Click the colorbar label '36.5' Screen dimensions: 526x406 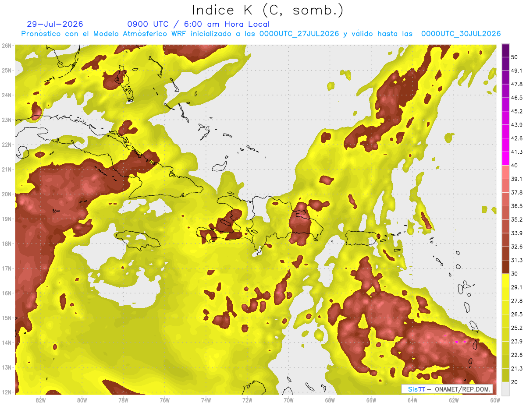(517, 206)
